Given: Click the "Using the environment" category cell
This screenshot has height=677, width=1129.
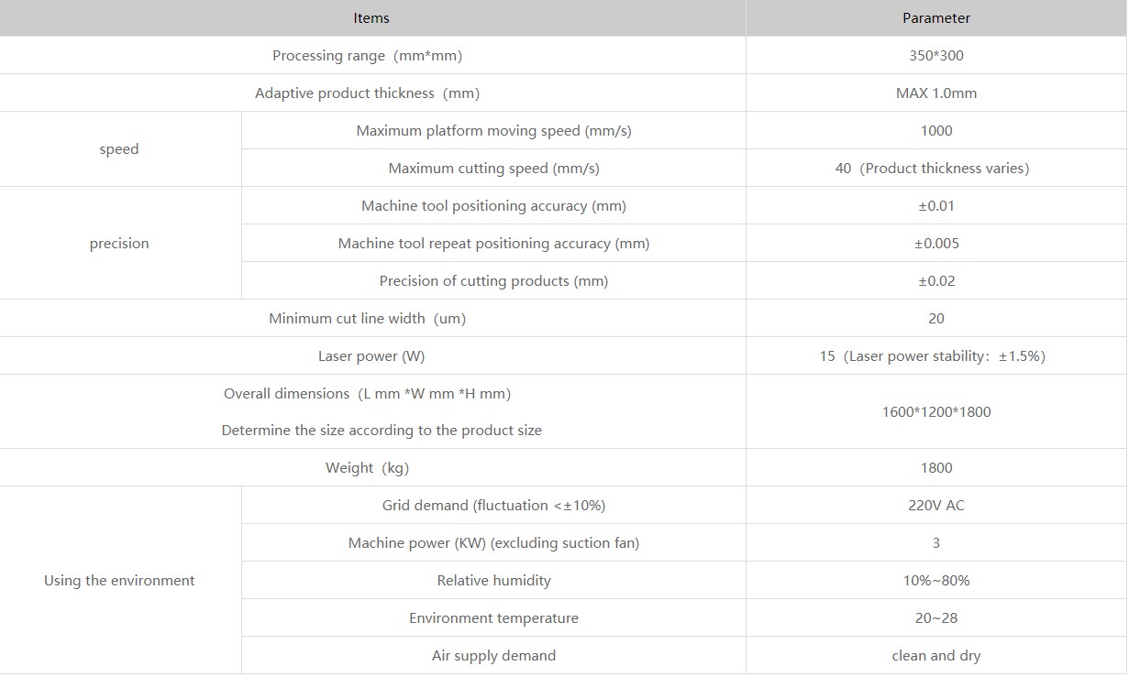Looking at the screenshot, I should click(119, 581).
